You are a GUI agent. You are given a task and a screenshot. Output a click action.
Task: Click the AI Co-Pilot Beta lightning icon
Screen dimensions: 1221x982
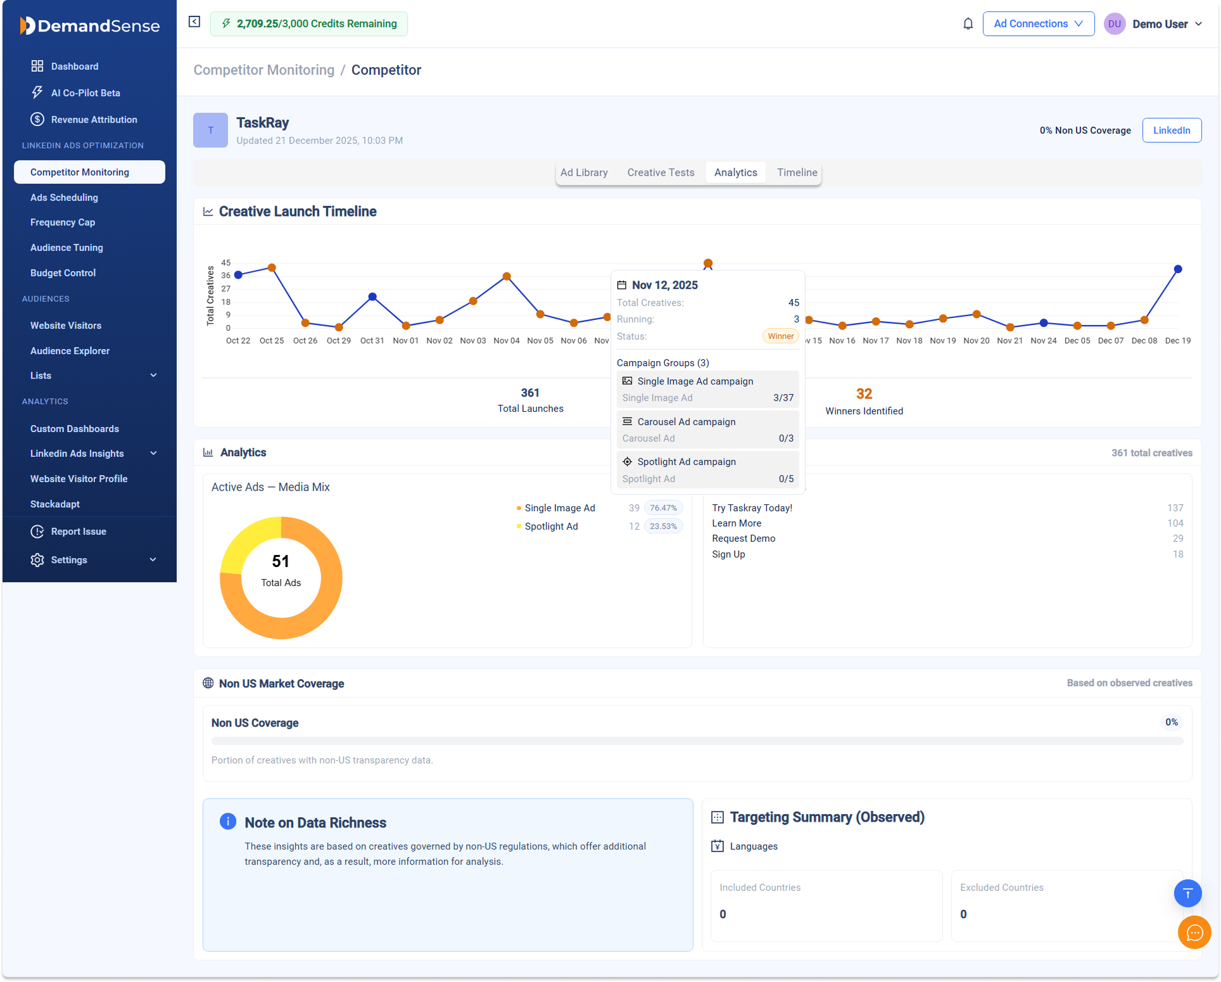coord(37,92)
